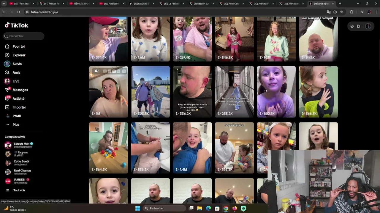Open Rani Chamas followed account
The height and width of the screenshot is (213, 380).
tap(18, 172)
